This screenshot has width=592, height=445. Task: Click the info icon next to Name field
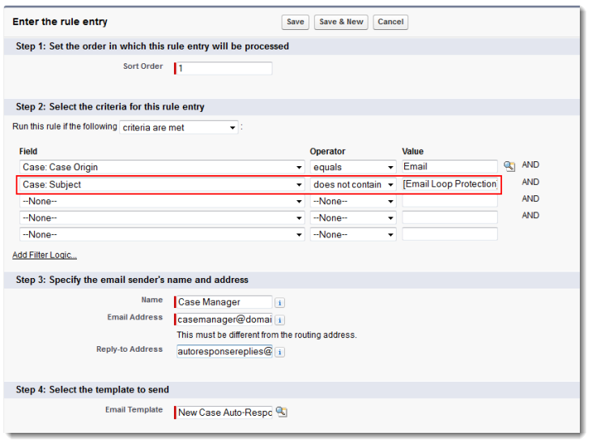point(279,302)
